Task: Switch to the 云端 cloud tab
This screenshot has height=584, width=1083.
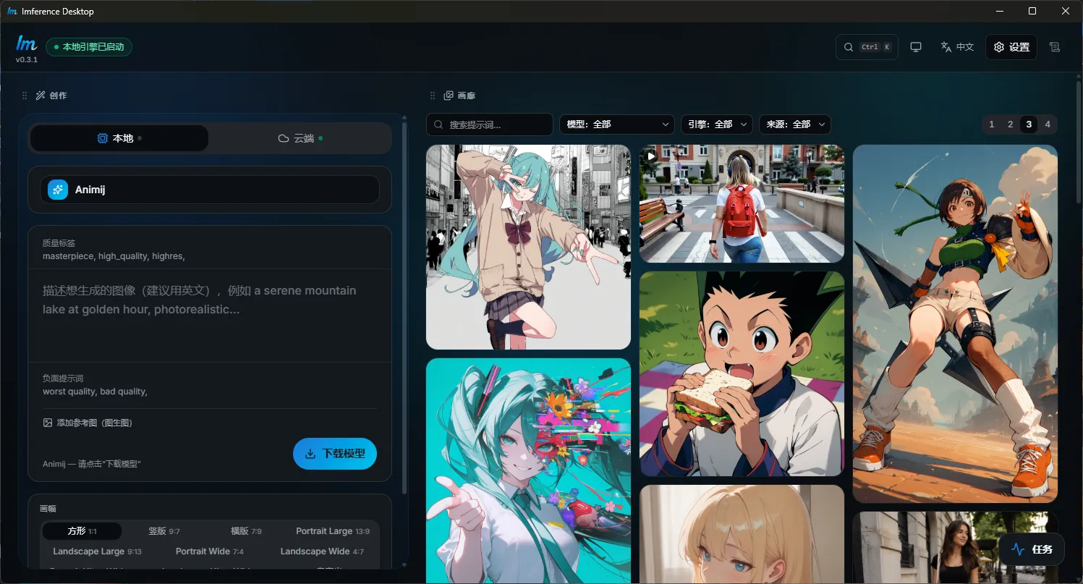Action: pyautogui.click(x=300, y=138)
